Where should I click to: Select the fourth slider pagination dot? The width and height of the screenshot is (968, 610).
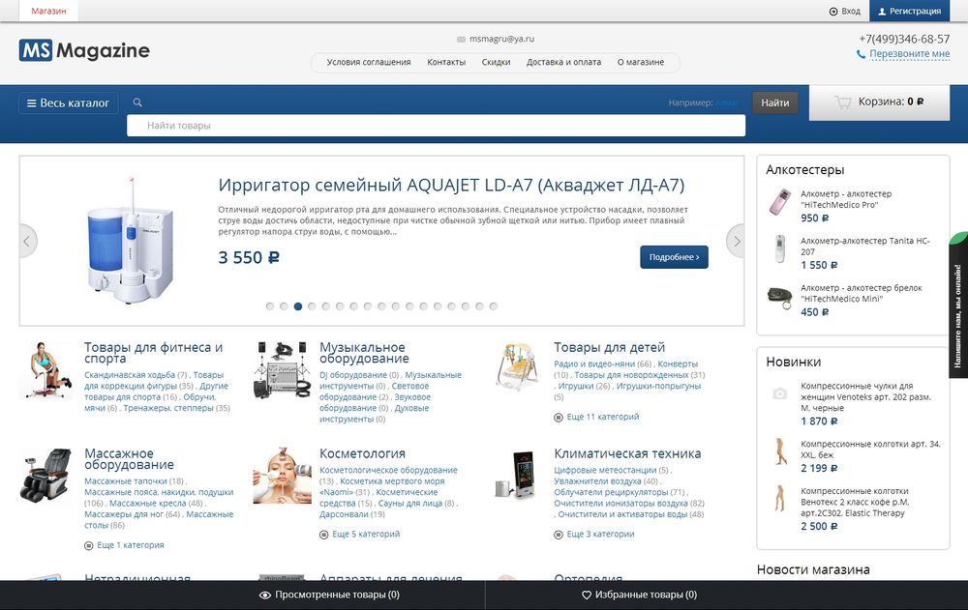click(x=312, y=305)
